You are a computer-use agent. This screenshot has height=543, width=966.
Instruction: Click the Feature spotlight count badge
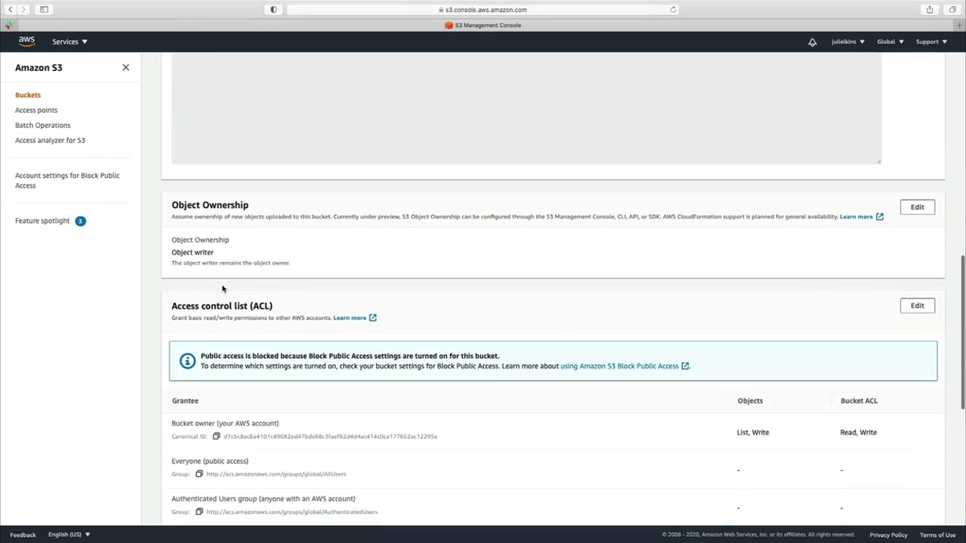point(80,221)
